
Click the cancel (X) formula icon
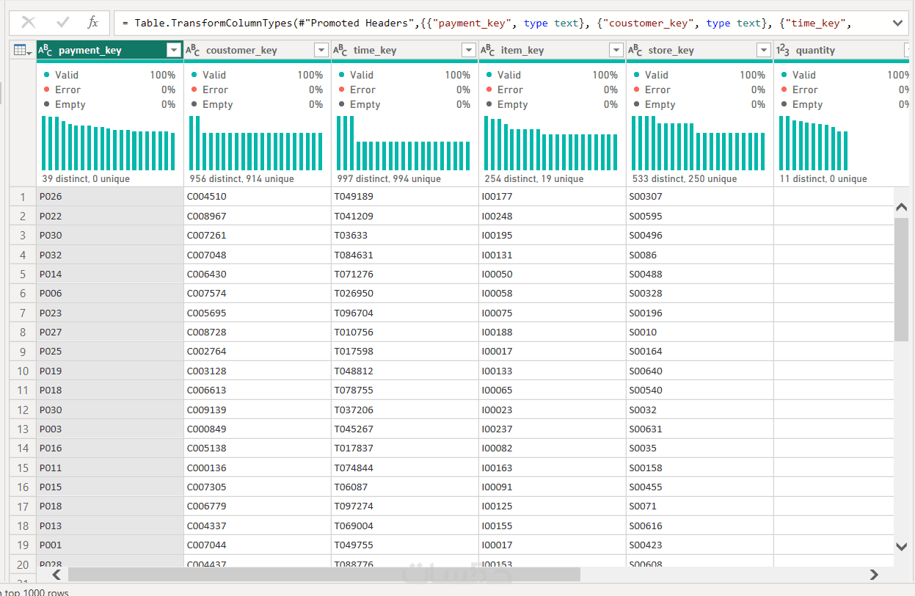pyautogui.click(x=29, y=23)
